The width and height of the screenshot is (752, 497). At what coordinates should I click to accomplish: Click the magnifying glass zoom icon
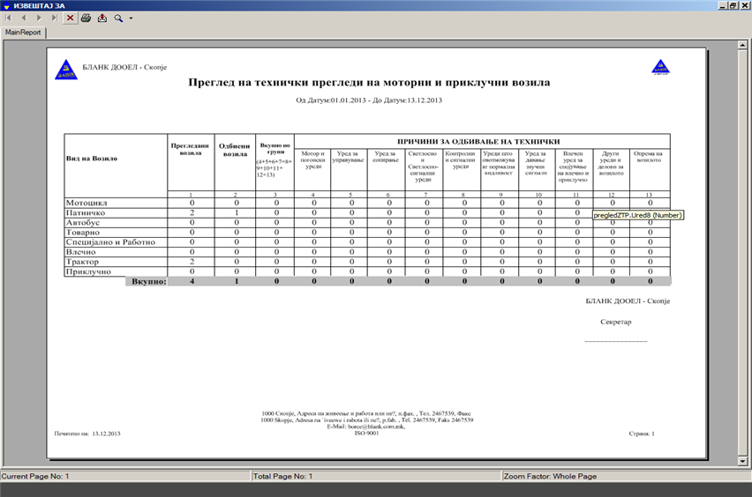[x=118, y=18]
